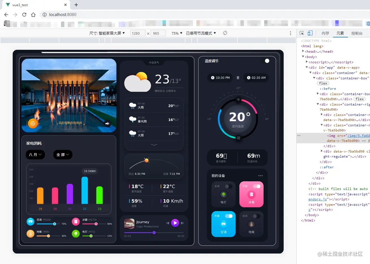
Task: Turn off the 冰箱 fridge switch
Action: pyautogui.click(x=257, y=186)
